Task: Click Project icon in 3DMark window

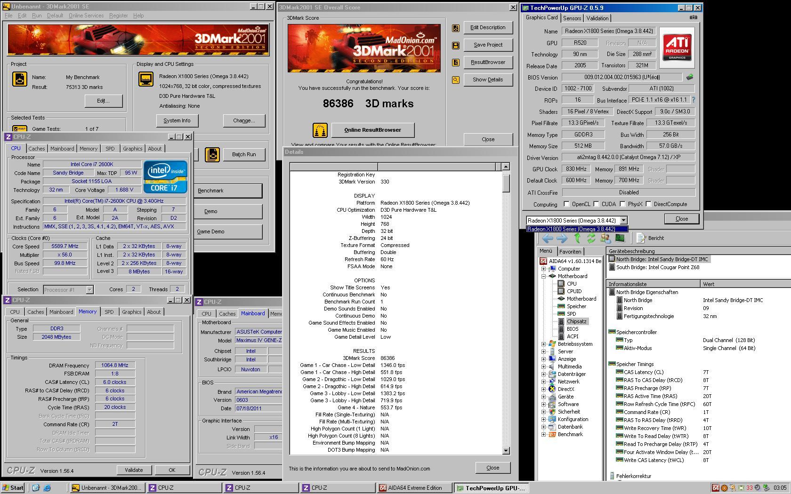Action: 20,79
